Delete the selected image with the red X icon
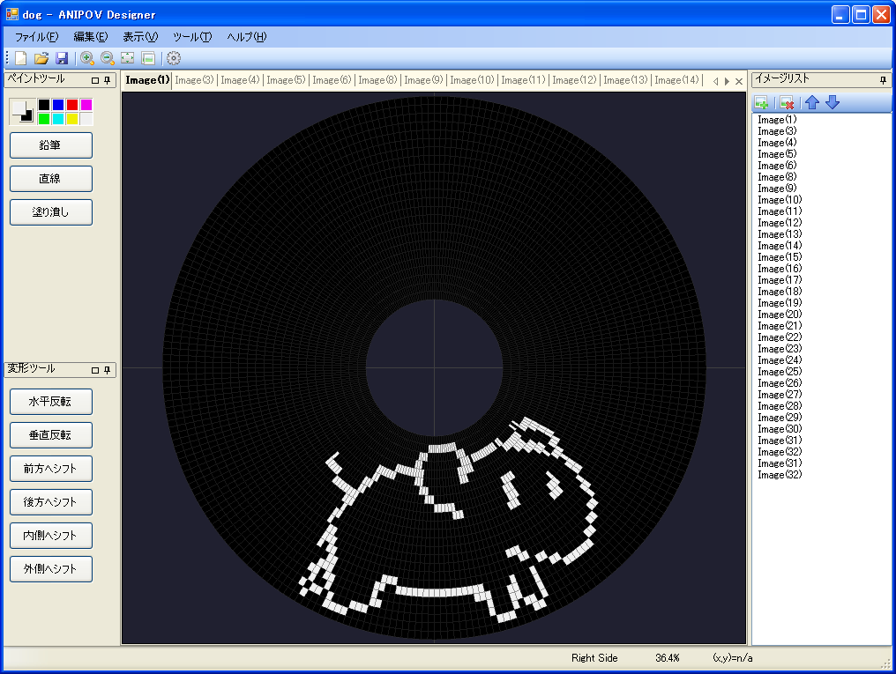Screen dimensions: 896x674 pos(787,103)
